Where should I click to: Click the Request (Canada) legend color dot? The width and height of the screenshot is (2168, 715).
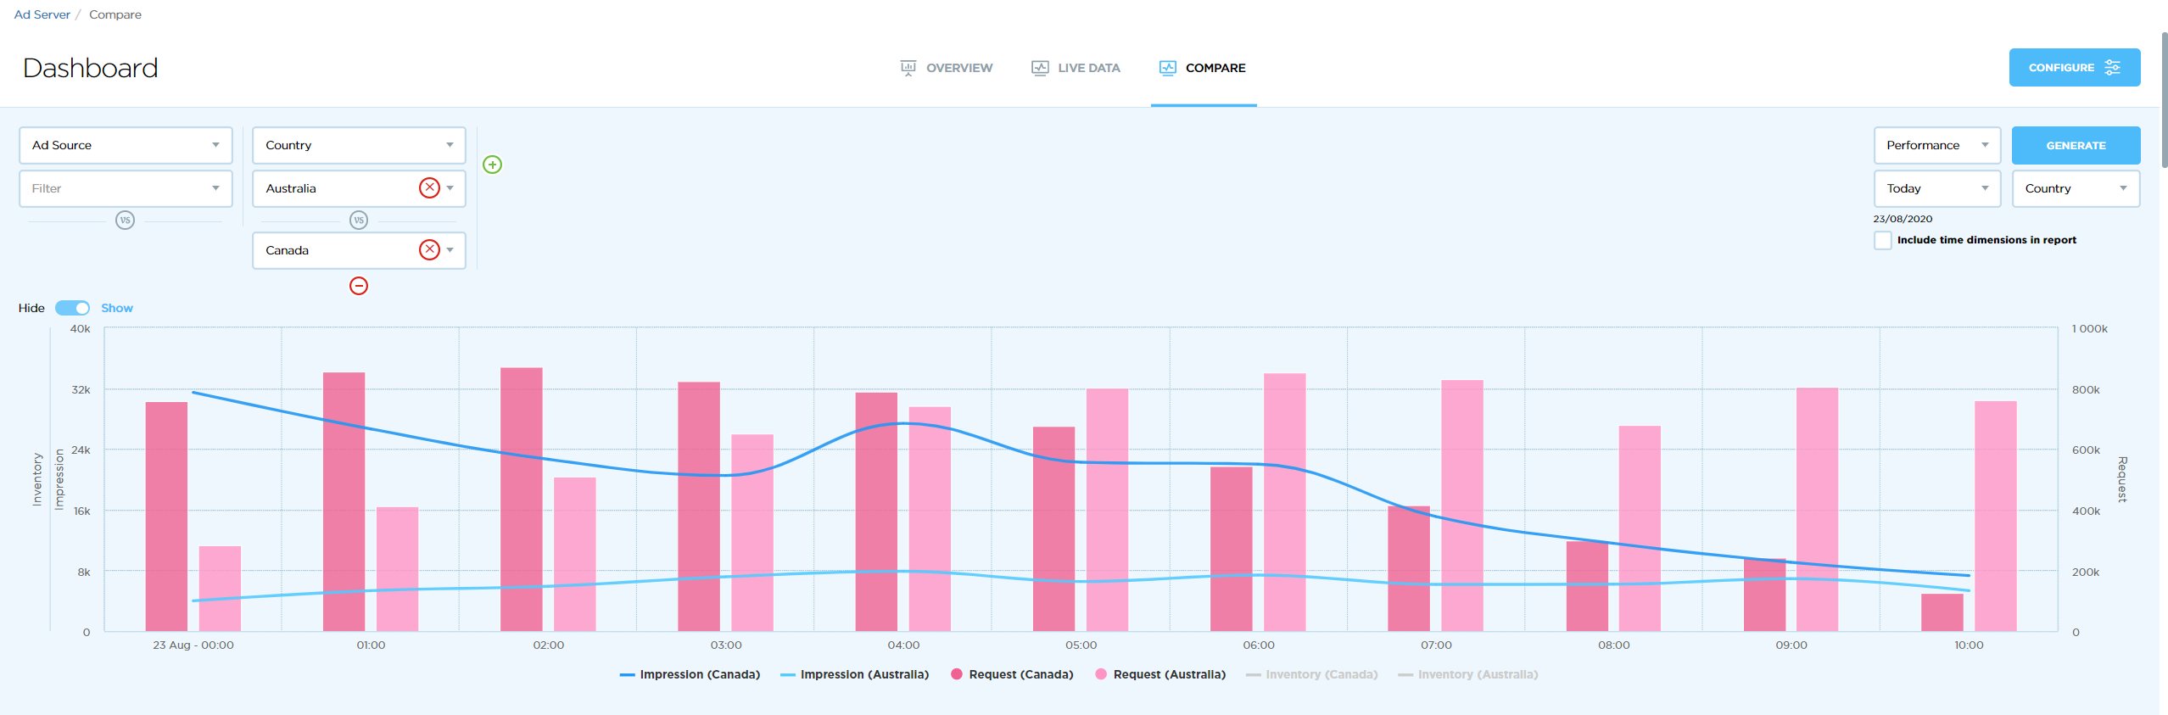click(x=957, y=674)
